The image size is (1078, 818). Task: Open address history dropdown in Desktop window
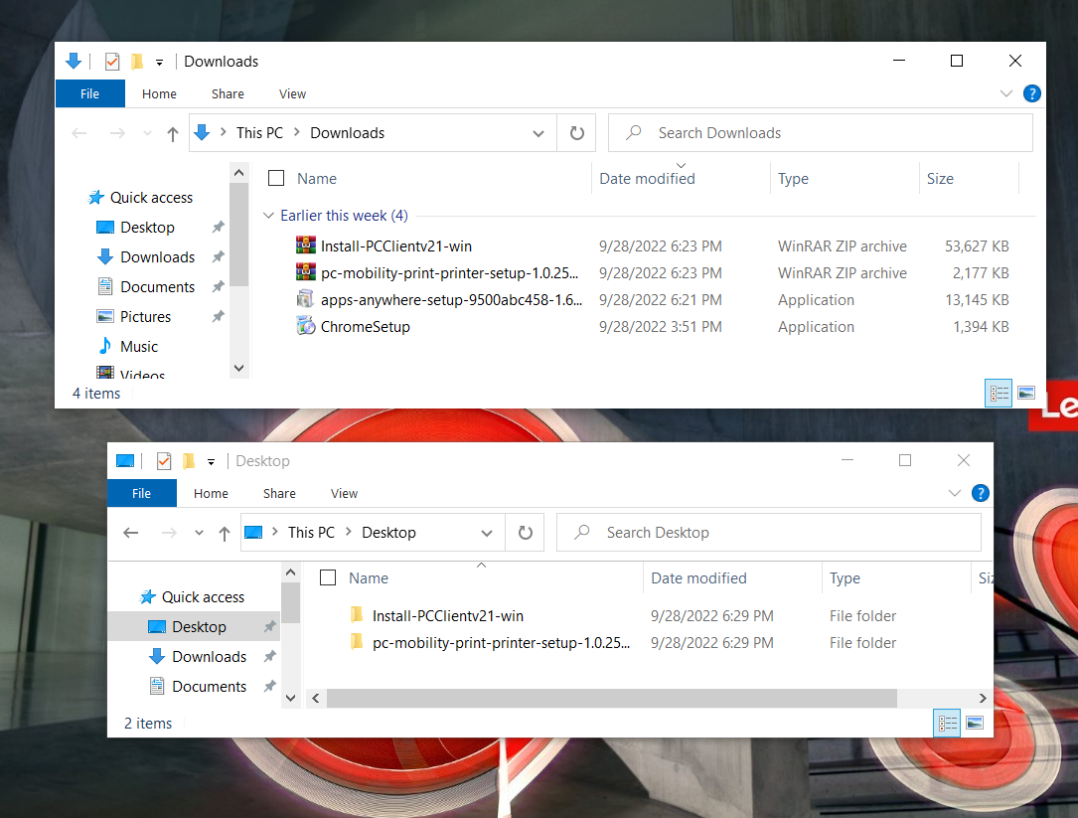pos(487,533)
